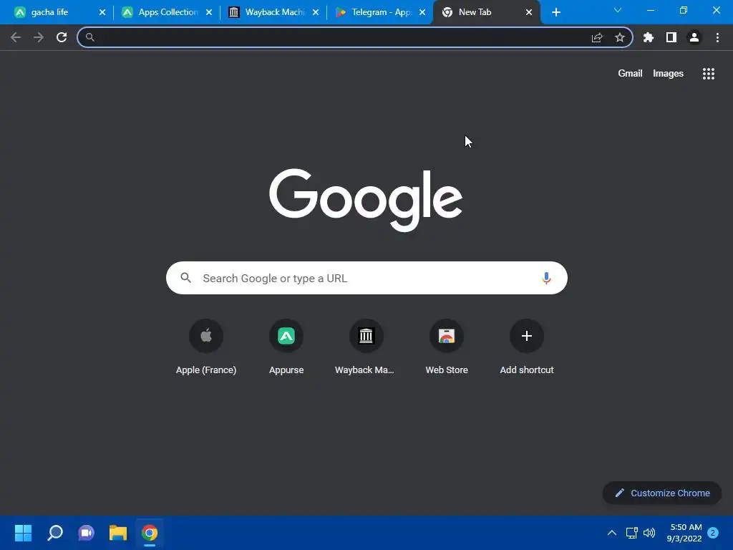The width and height of the screenshot is (733, 550).
Task: Open the volume control in system tray
Action: tap(649, 533)
